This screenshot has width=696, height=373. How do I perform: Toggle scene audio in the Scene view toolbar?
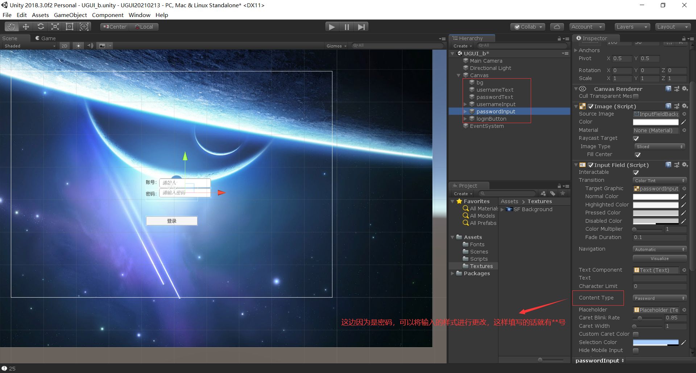90,46
